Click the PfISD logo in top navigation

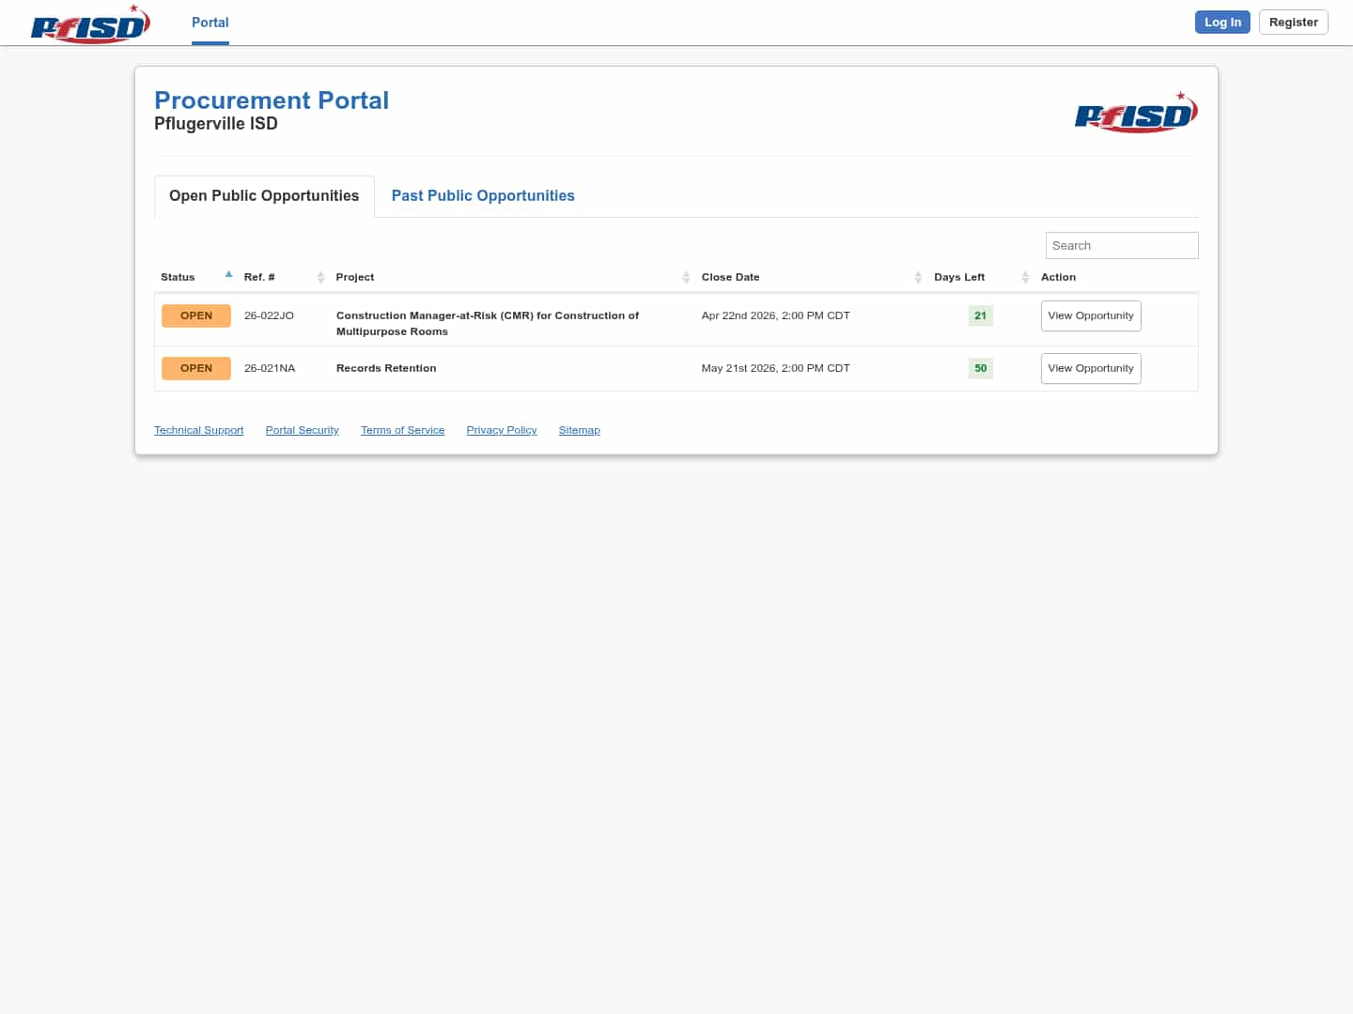pyautogui.click(x=90, y=24)
